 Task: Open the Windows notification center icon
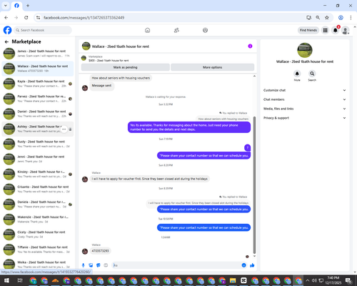[348, 280]
